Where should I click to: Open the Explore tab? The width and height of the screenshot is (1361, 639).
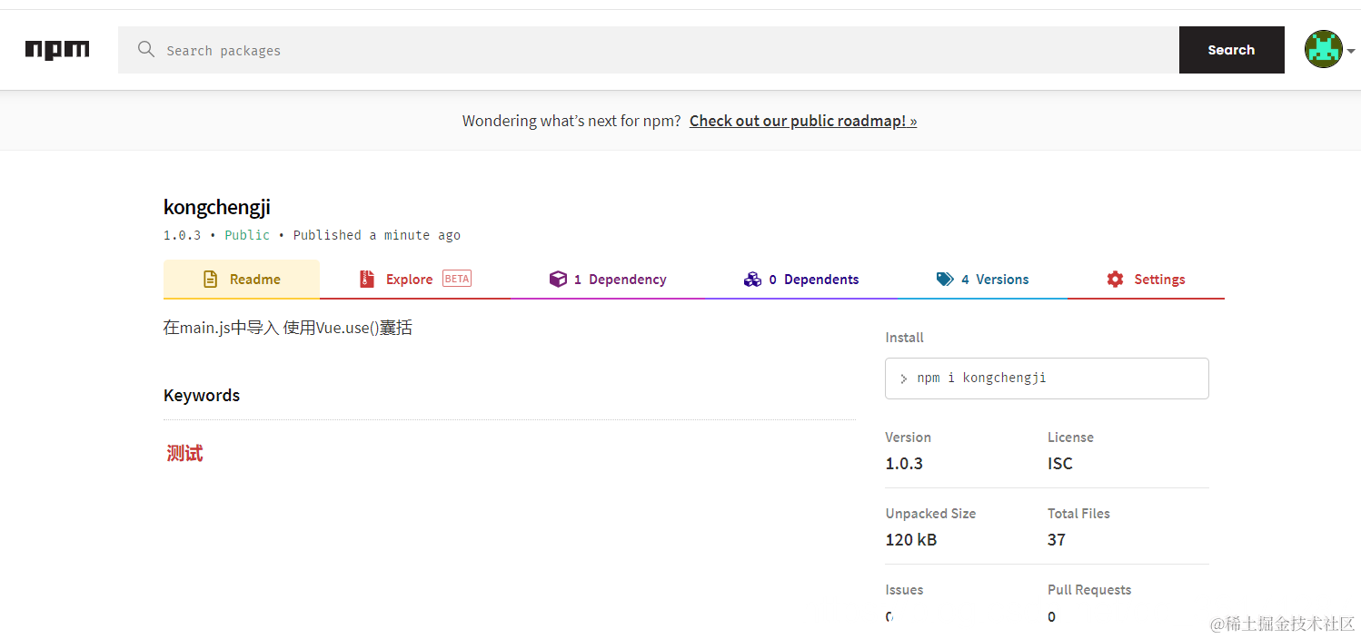click(415, 280)
